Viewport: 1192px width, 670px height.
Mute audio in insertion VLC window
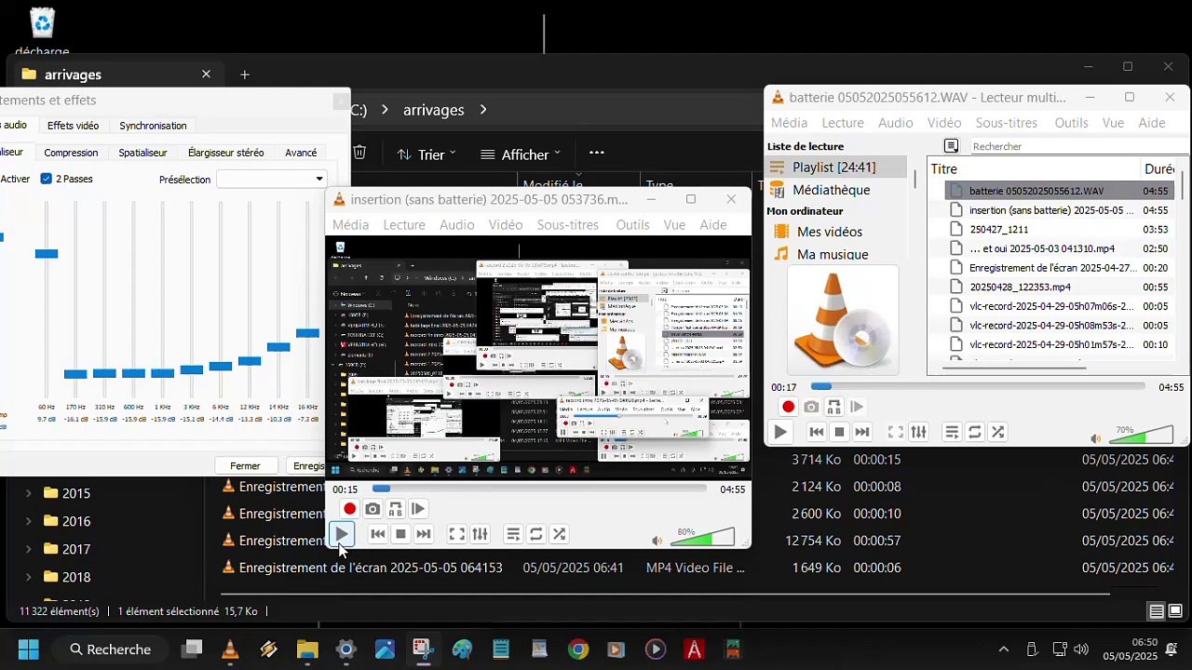[657, 541]
